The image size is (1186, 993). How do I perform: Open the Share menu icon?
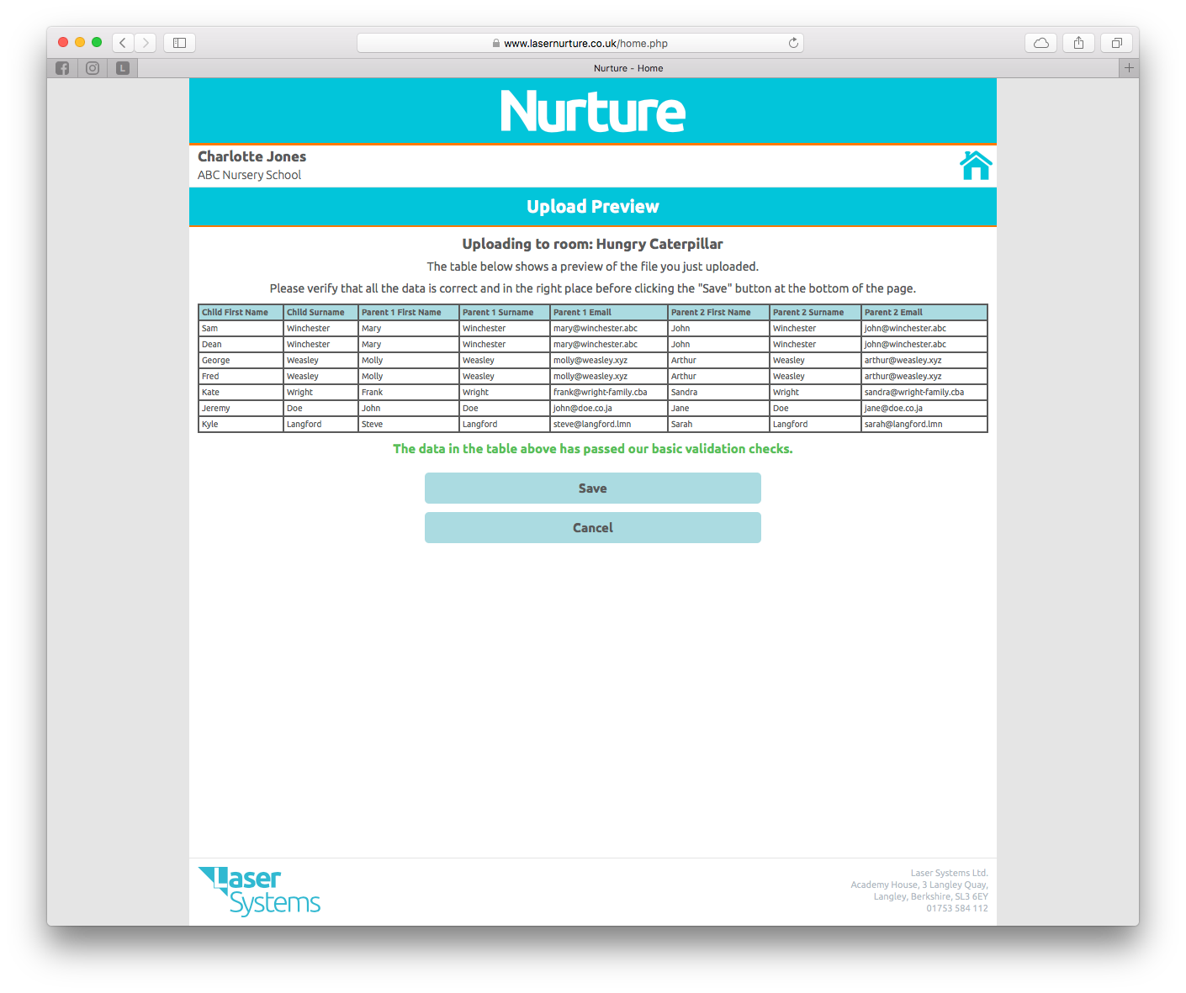pos(1078,43)
